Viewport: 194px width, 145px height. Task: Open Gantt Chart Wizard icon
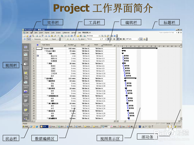pos(144,39)
